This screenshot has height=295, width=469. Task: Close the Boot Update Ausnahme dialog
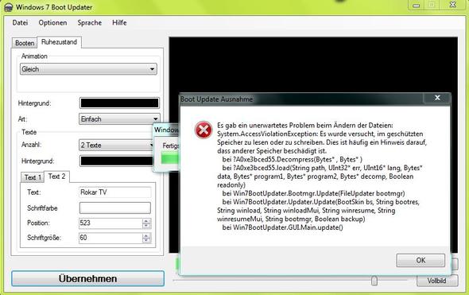[437, 98]
